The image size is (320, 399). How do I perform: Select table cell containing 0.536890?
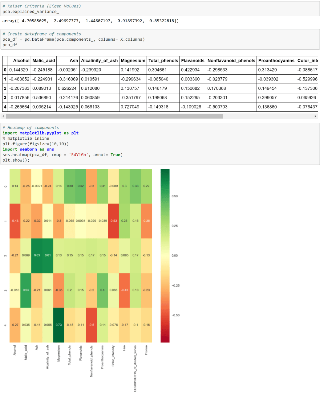44,98
